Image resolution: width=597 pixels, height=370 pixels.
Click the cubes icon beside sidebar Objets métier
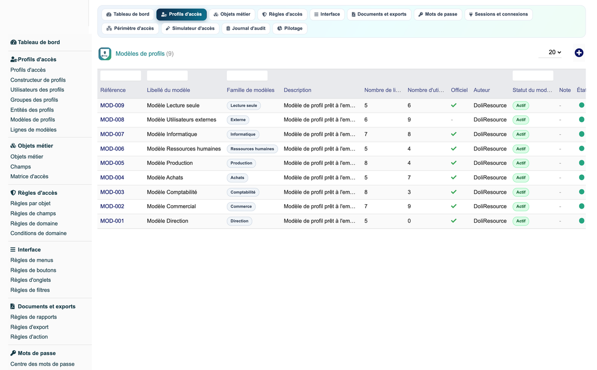13,146
